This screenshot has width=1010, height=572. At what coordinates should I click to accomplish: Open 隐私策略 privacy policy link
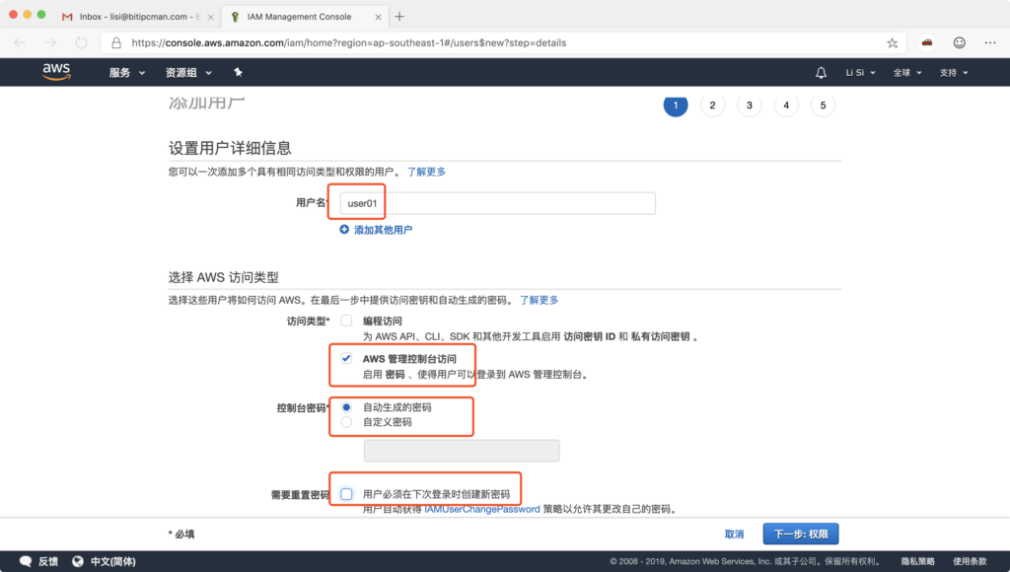(918, 562)
